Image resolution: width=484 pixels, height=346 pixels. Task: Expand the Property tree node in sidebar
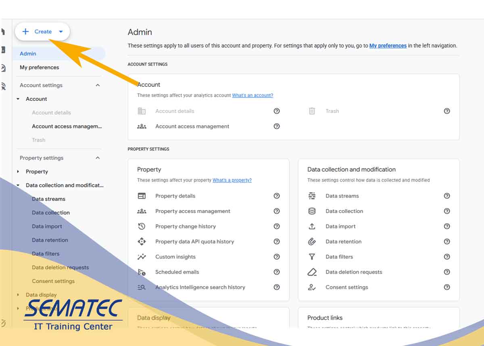(x=18, y=172)
